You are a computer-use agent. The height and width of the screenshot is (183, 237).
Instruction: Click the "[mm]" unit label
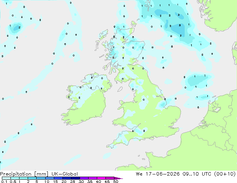(x=41, y=174)
